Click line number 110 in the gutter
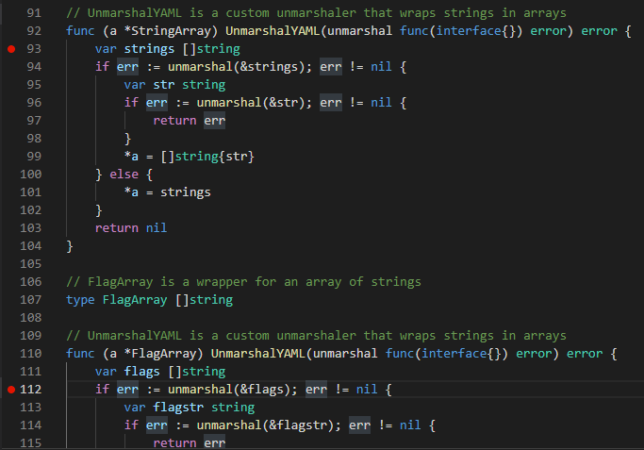644x450 pixels. point(31,354)
